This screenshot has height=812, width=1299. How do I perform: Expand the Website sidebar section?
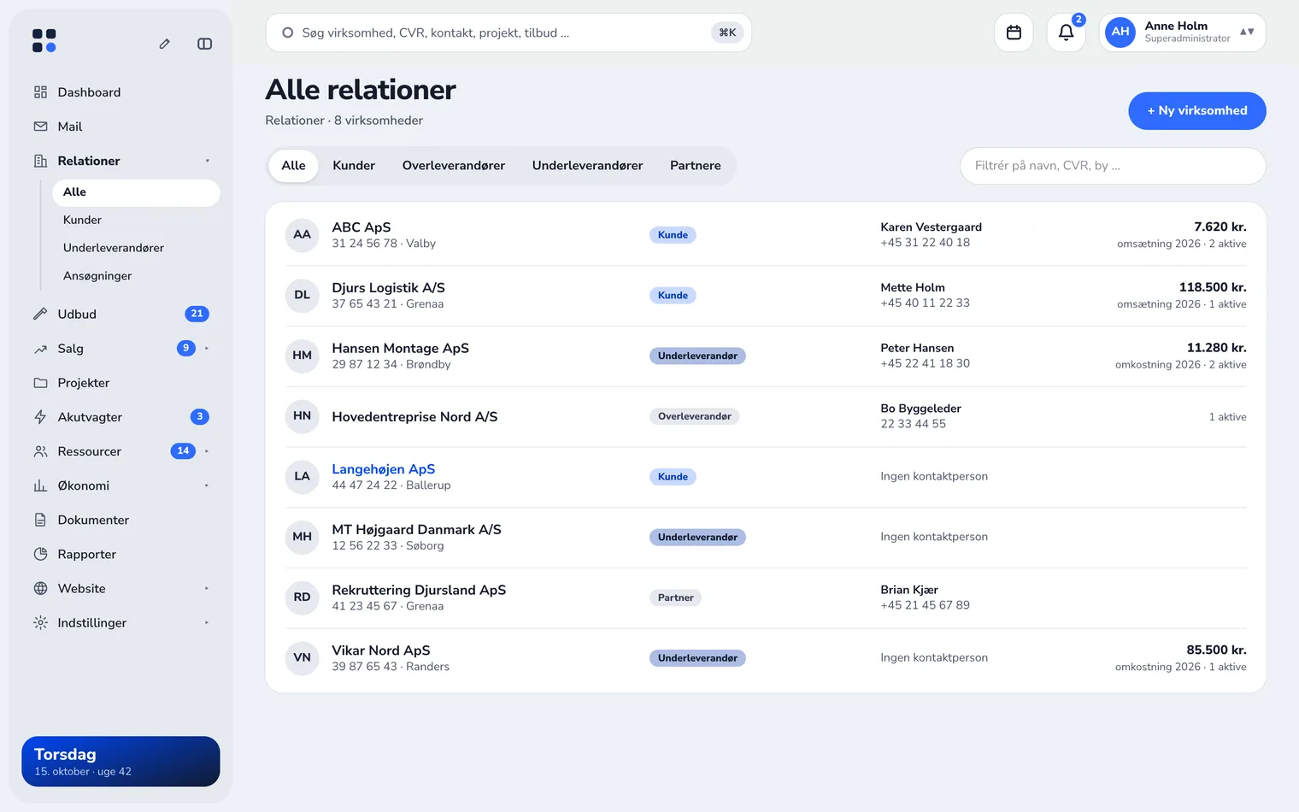(207, 588)
